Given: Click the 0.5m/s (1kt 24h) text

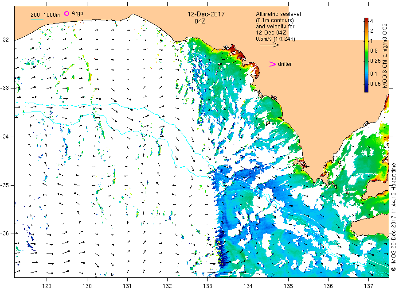Looking at the screenshot, I should pos(275,39).
